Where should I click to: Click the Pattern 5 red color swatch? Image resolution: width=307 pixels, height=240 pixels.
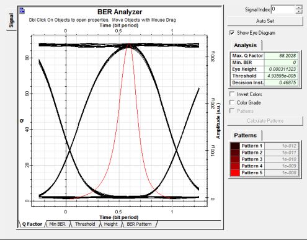(235, 172)
